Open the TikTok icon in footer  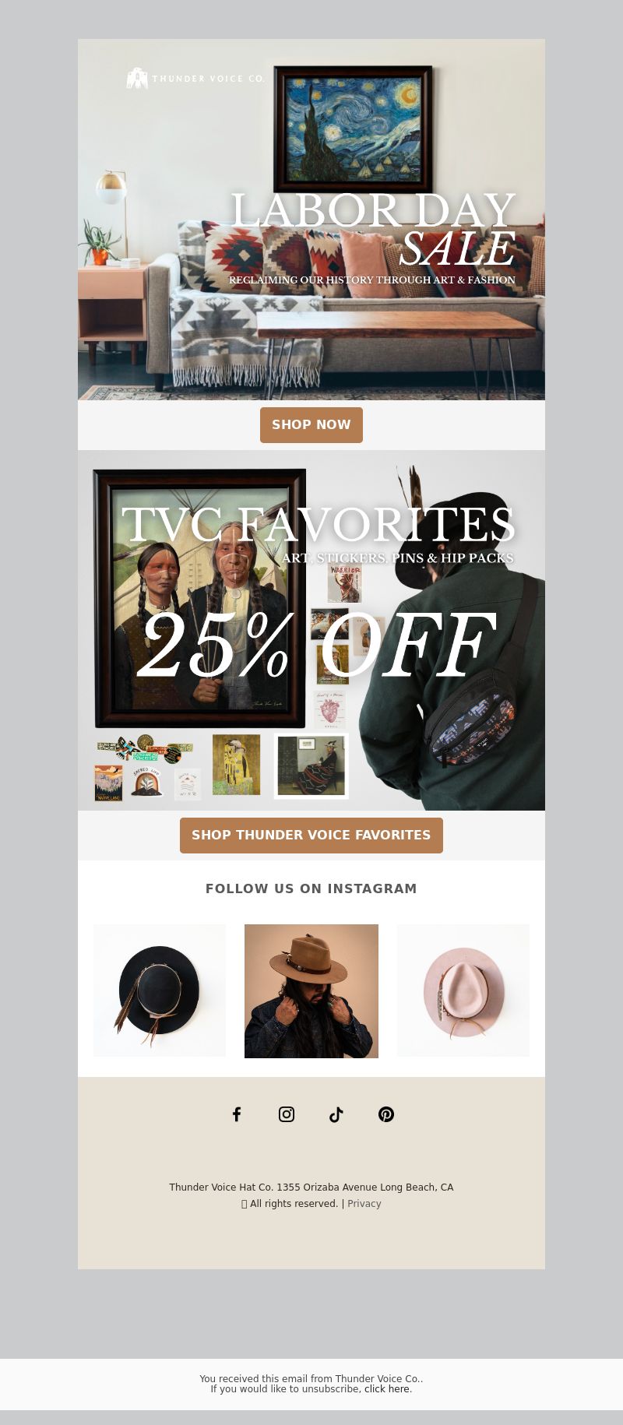pyautogui.click(x=336, y=1114)
